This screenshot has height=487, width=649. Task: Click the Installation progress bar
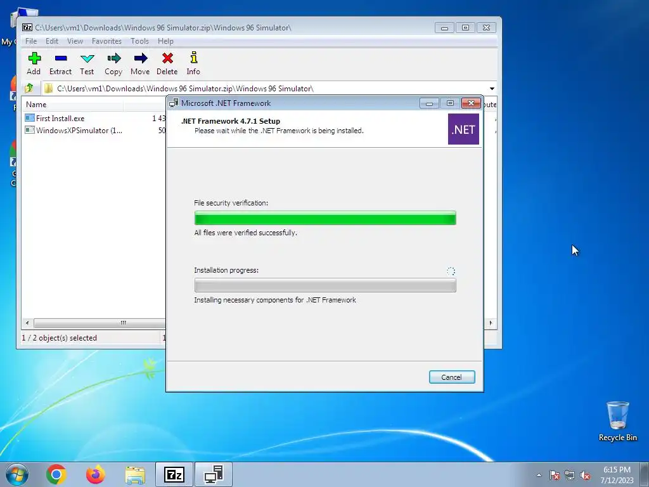click(x=325, y=285)
